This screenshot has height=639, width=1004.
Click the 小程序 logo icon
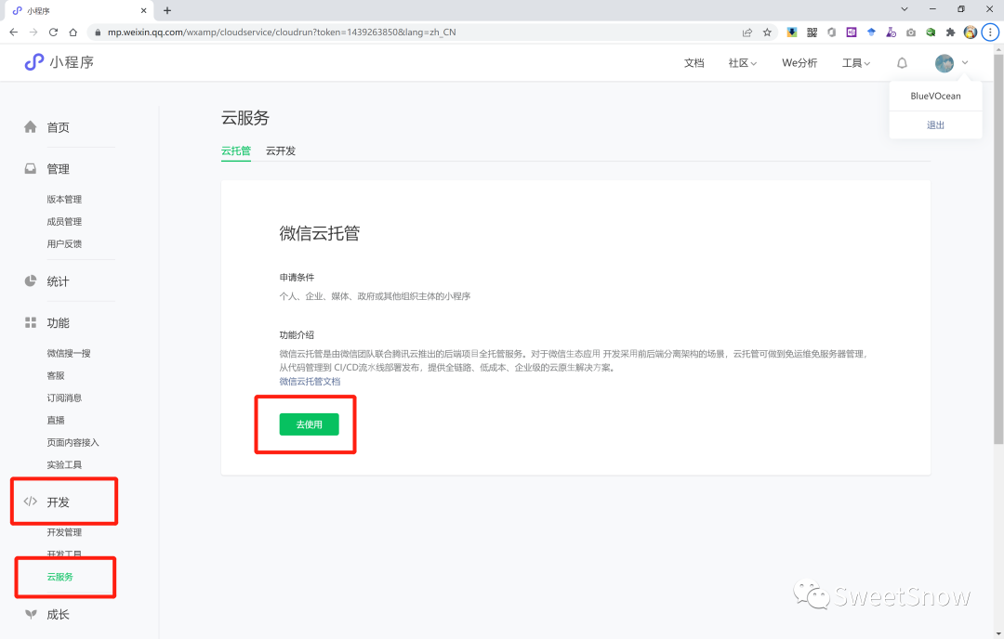tap(34, 62)
